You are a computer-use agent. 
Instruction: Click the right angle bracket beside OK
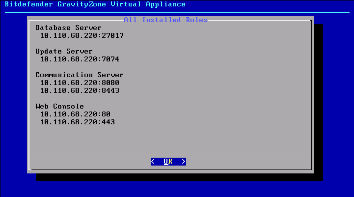pos(183,161)
